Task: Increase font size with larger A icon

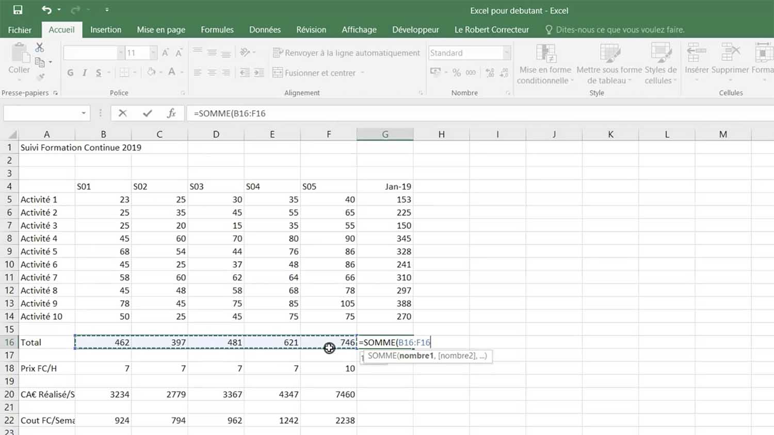Action: (x=166, y=53)
